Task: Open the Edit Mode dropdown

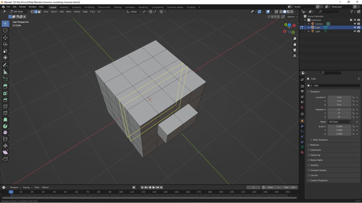Action: tap(19, 12)
